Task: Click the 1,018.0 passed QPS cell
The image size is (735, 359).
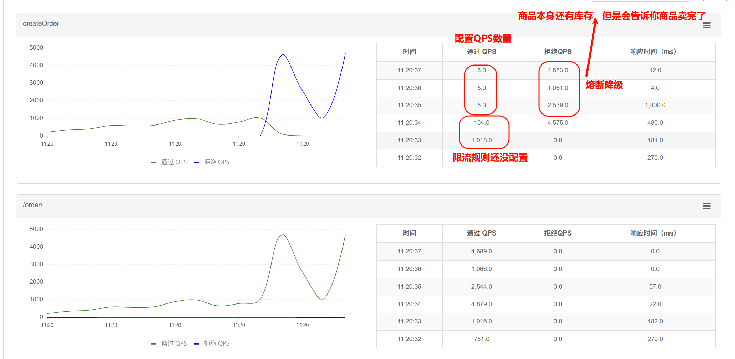Action: coord(481,140)
